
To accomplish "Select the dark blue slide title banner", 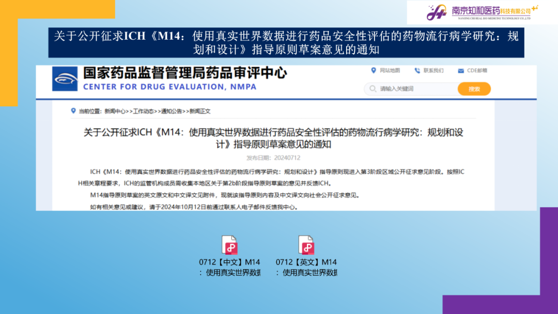I will tap(286, 43).
